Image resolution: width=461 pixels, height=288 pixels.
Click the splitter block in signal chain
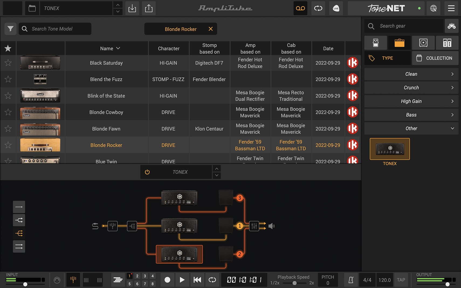pyautogui.click(x=132, y=226)
